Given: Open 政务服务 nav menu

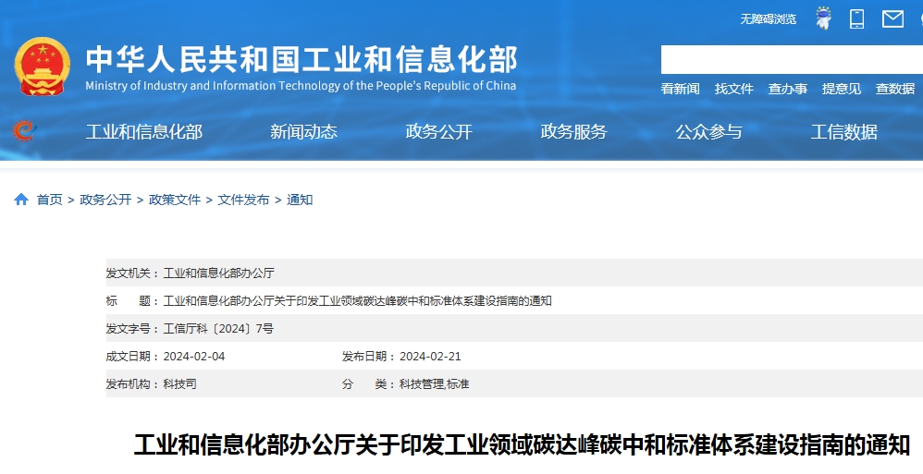Looking at the screenshot, I should click(573, 132).
